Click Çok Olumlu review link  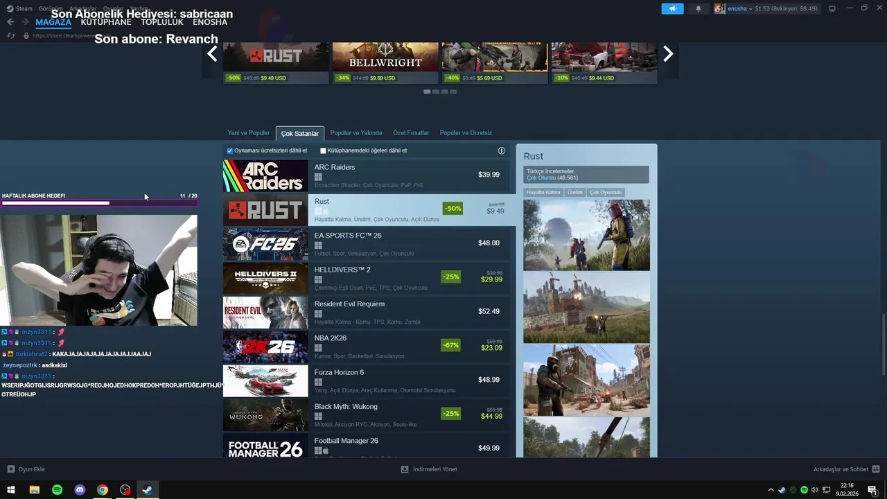[x=541, y=178]
